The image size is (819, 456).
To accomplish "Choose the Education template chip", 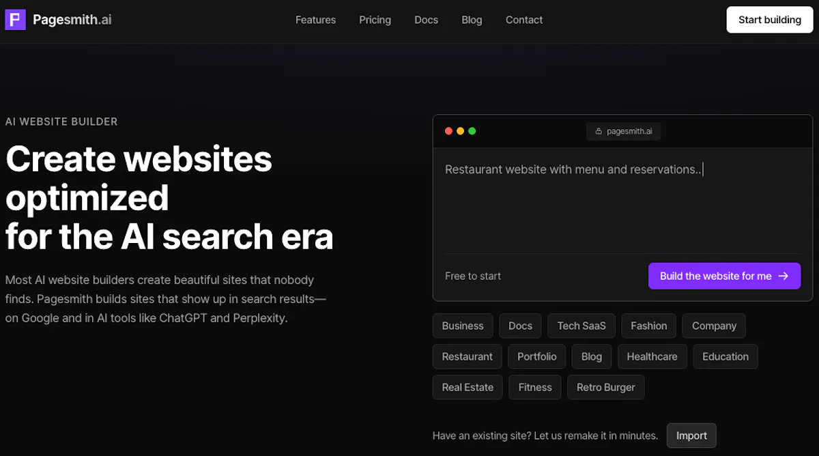I will pyautogui.click(x=725, y=356).
